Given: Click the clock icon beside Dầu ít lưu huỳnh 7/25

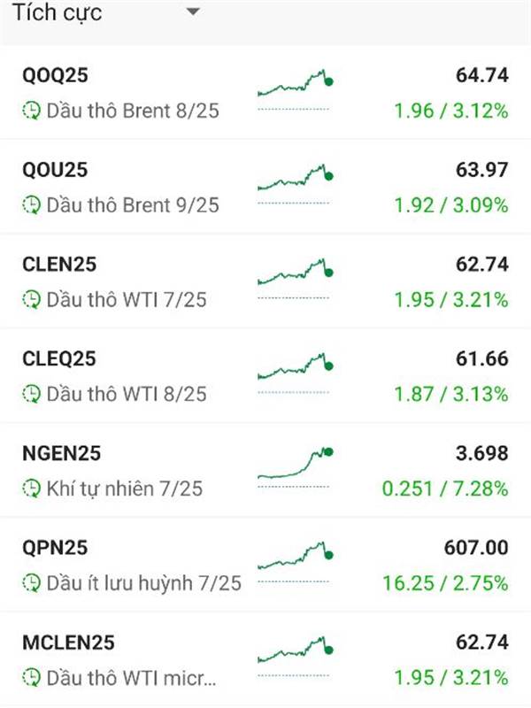Looking at the screenshot, I should pyautogui.click(x=32, y=582).
